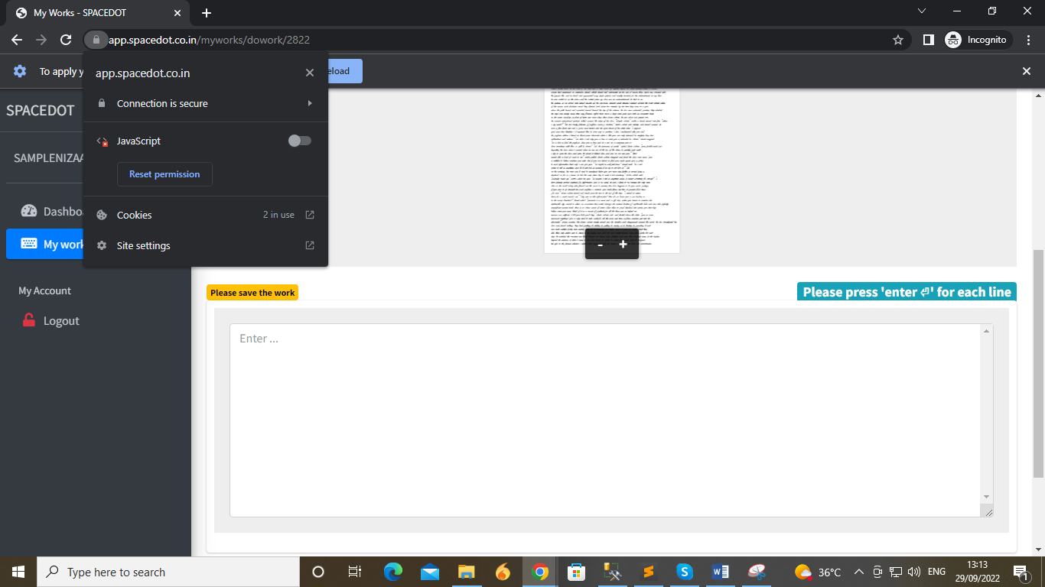The height and width of the screenshot is (587, 1045).
Task: Click the My works keyboard icon
Action: tap(30, 244)
